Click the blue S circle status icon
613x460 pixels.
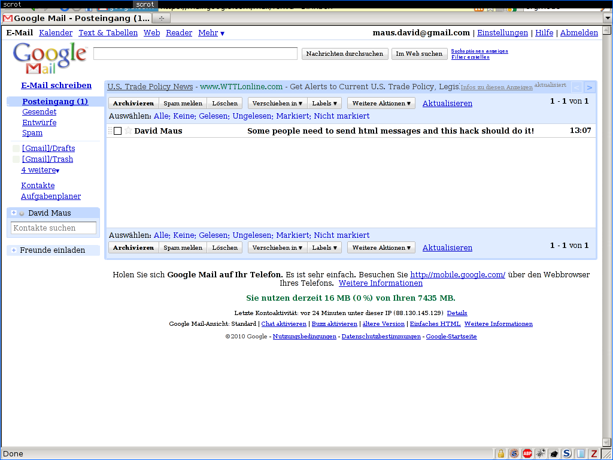[x=567, y=454]
